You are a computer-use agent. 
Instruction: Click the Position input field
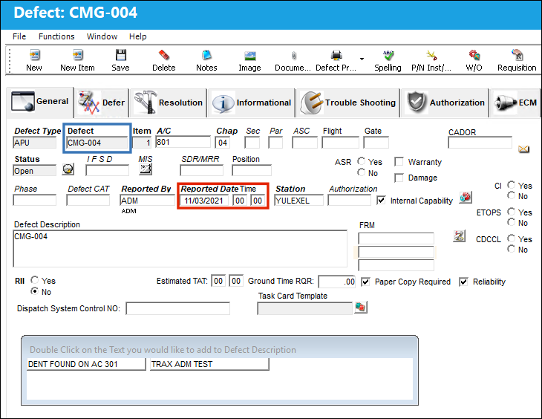tap(252, 170)
